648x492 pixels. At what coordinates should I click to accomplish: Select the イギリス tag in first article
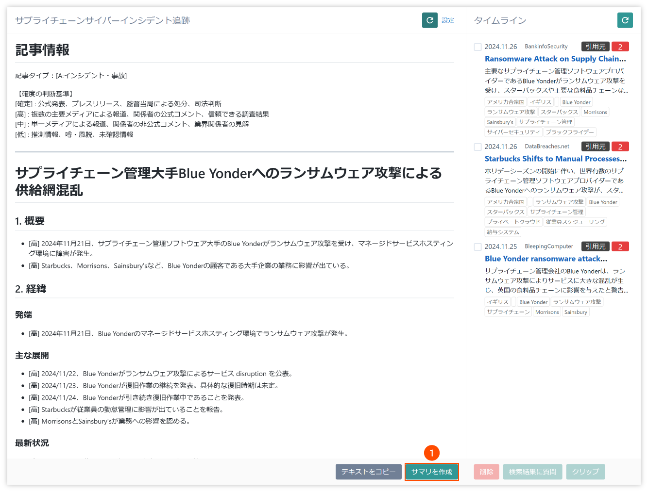(541, 102)
